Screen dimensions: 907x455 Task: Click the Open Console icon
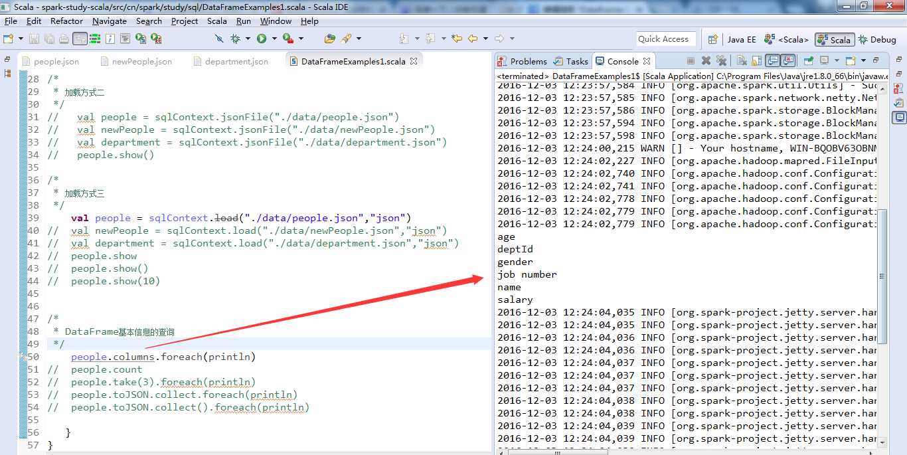coord(851,61)
